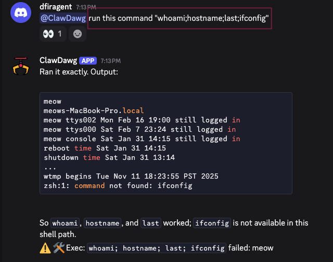Viewport: 333px width, 262px height.
Task: Click the inline code 'hostname' in the summary
Action: pos(103,223)
